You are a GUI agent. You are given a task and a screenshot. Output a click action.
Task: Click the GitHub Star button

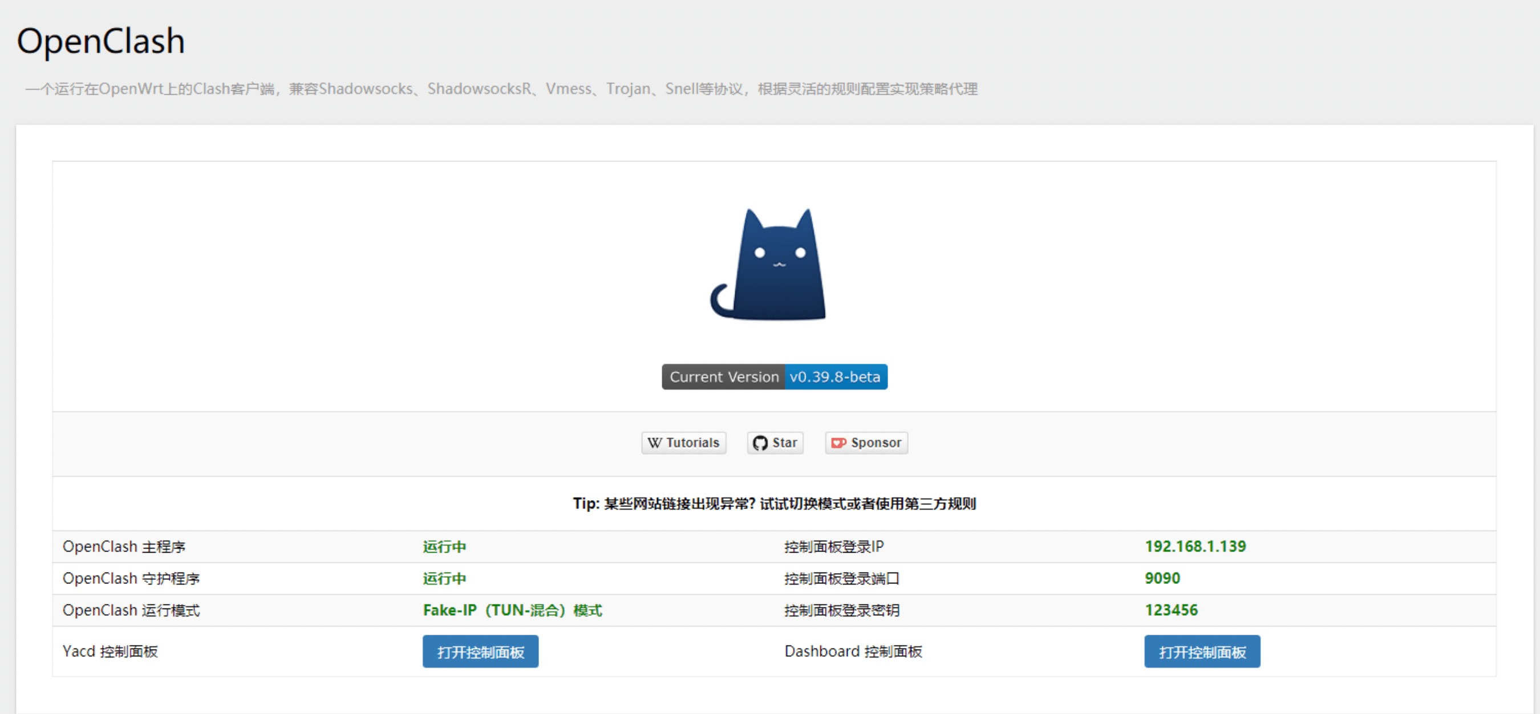775,443
